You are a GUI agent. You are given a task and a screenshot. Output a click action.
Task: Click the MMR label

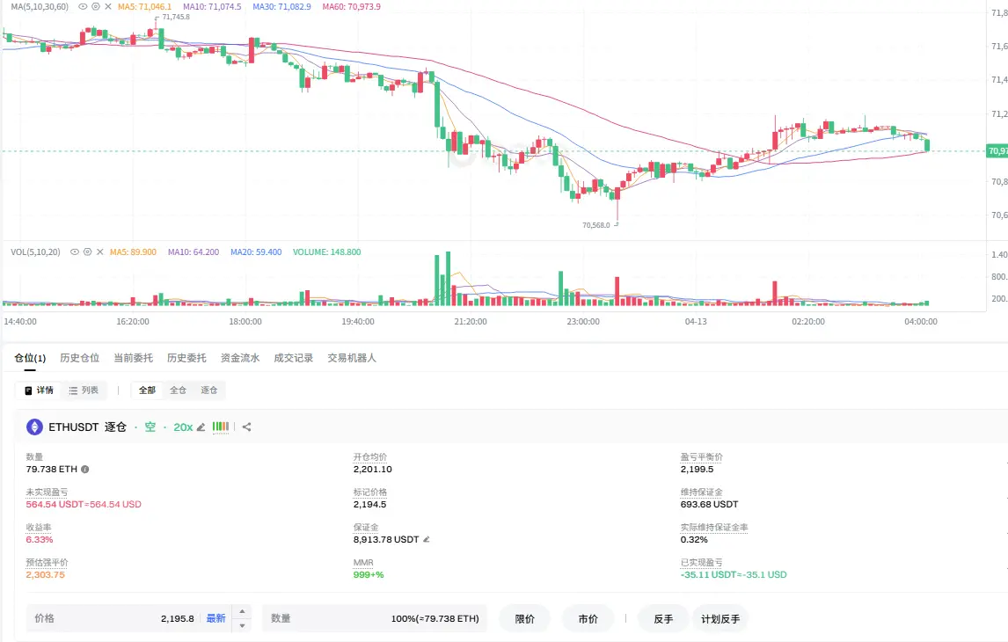(363, 563)
